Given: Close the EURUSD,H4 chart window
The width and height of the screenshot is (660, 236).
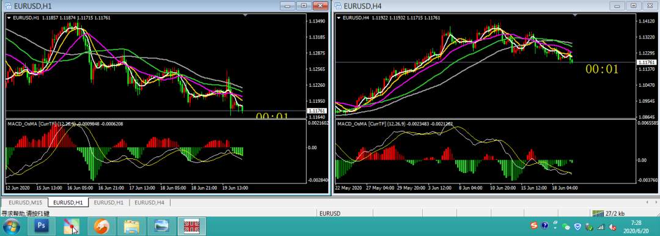Looking at the screenshot, I should click(650, 6).
